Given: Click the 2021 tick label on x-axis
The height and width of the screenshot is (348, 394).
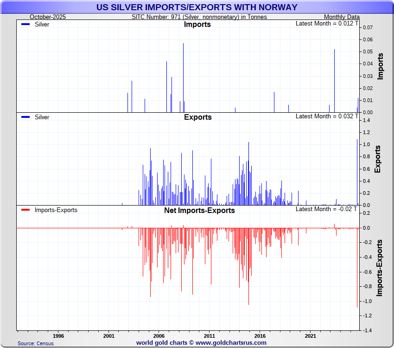Looking at the screenshot, I should (x=311, y=335).
